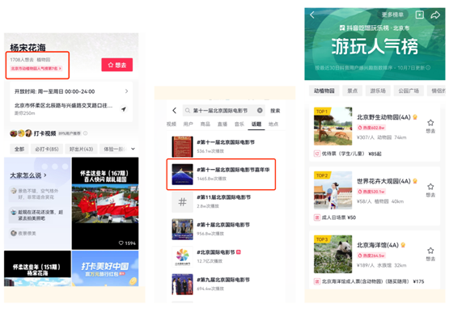Switch to the 话题 search tab
This screenshot has height=321, width=449.
[256, 124]
